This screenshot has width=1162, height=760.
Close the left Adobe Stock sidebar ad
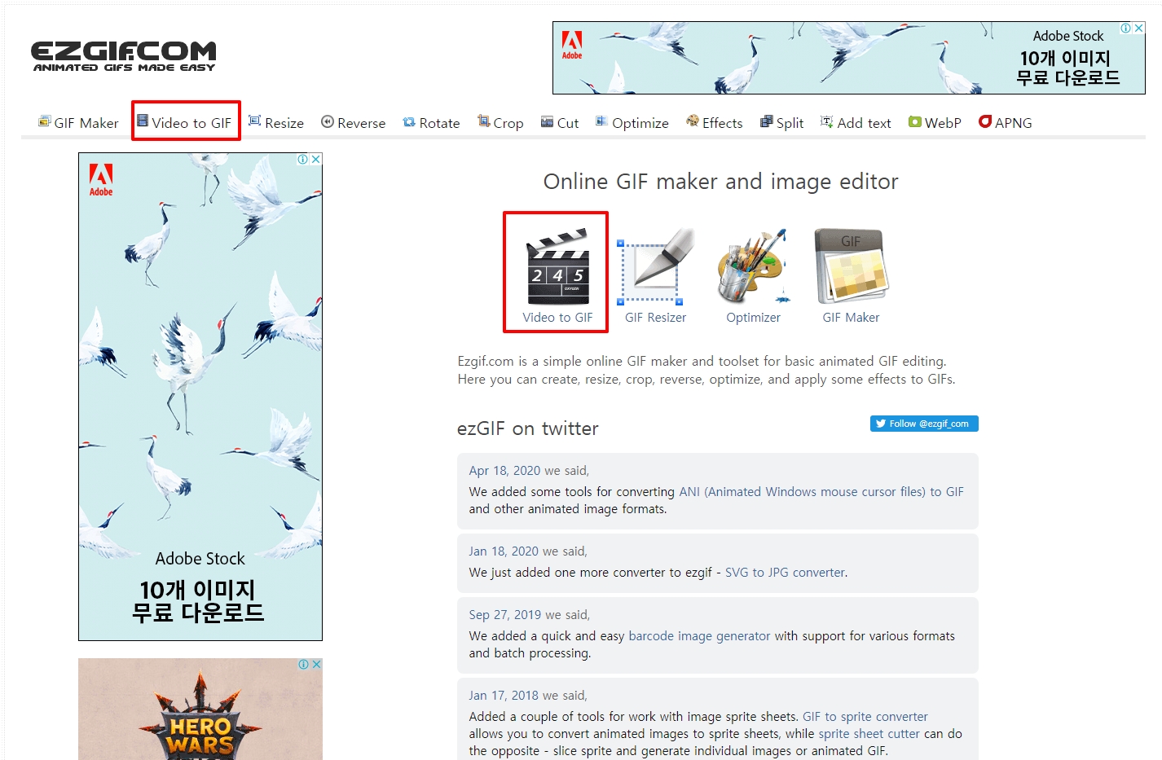(x=316, y=159)
